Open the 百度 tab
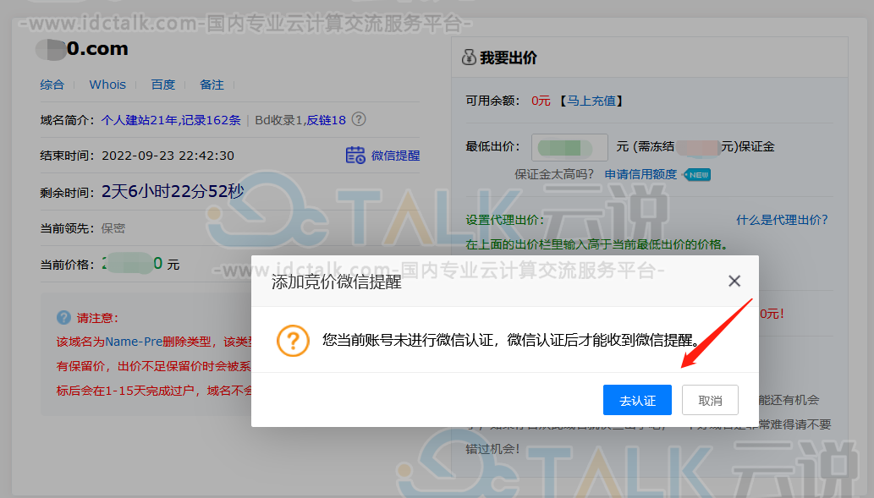This screenshot has width=874, height=498. point(162,85)
